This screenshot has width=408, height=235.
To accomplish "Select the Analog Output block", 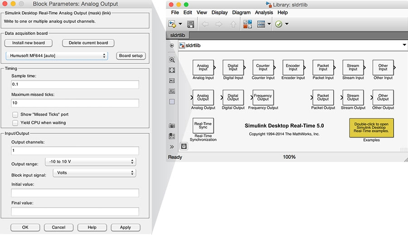I will pos(203,98).
